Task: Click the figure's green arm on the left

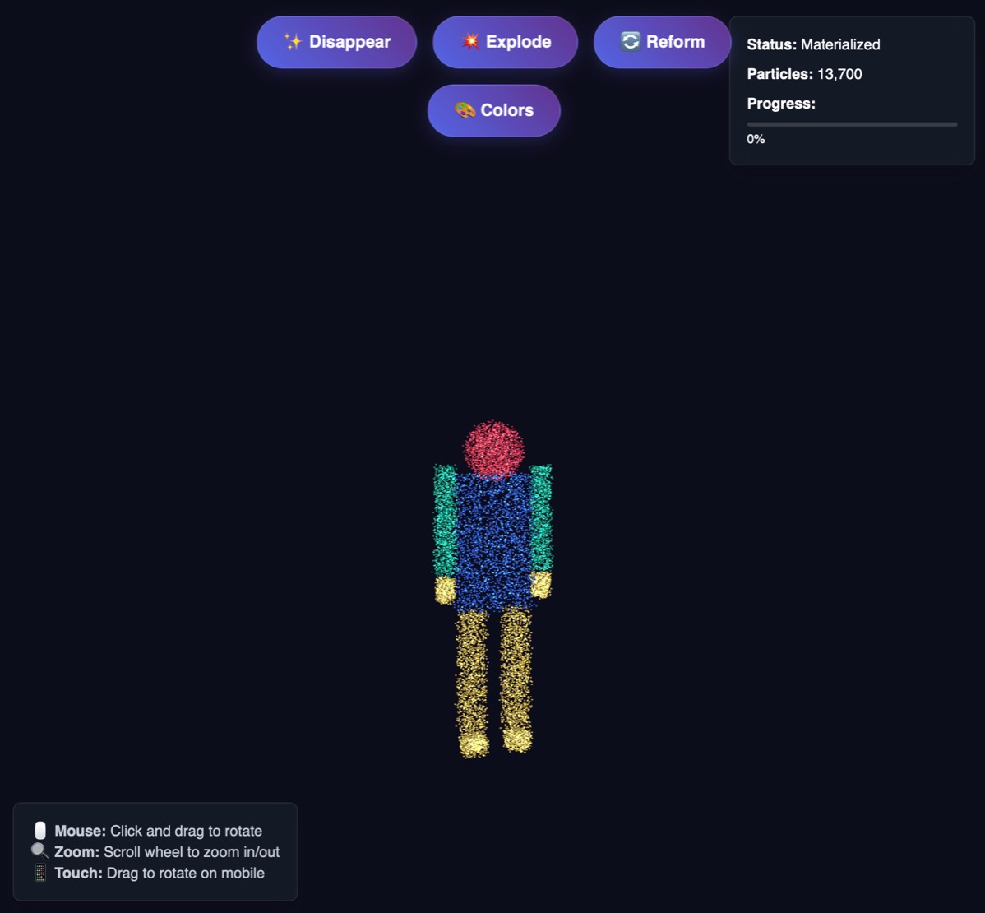Action: click(x=445, y=518)
